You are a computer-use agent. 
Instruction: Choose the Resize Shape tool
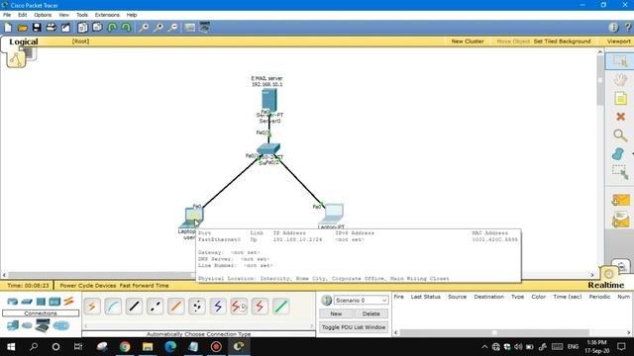[x=620, y=172]
